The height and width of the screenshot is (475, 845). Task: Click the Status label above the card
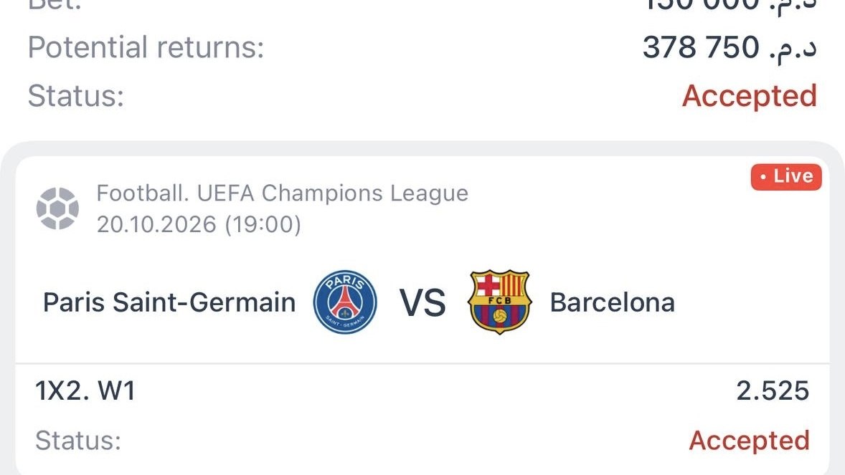click(76, 96)
